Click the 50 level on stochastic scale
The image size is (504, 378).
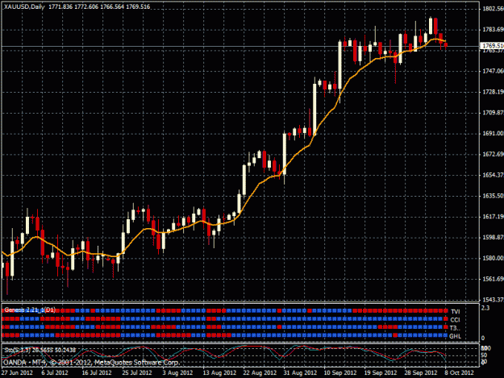pyautogui.click(x=484, y=355)
